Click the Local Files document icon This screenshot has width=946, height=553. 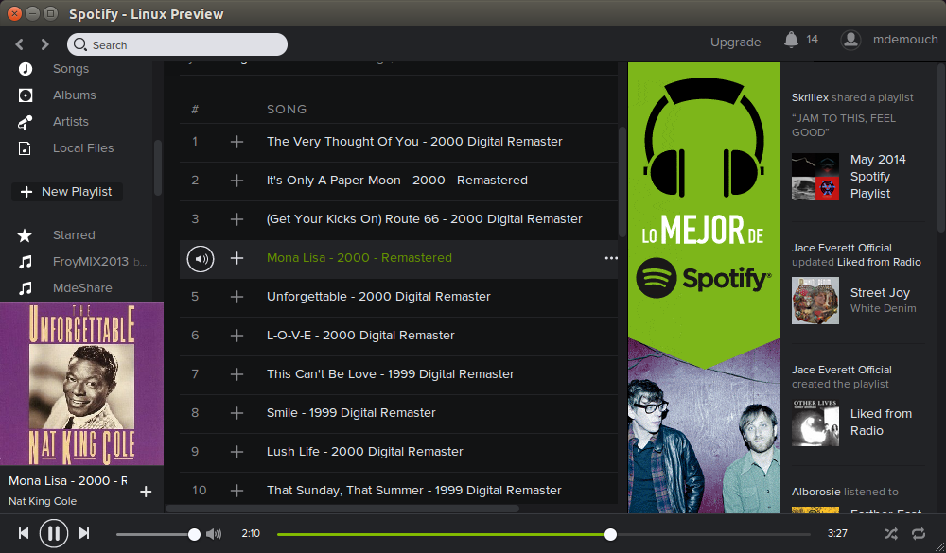click(25, 148)
